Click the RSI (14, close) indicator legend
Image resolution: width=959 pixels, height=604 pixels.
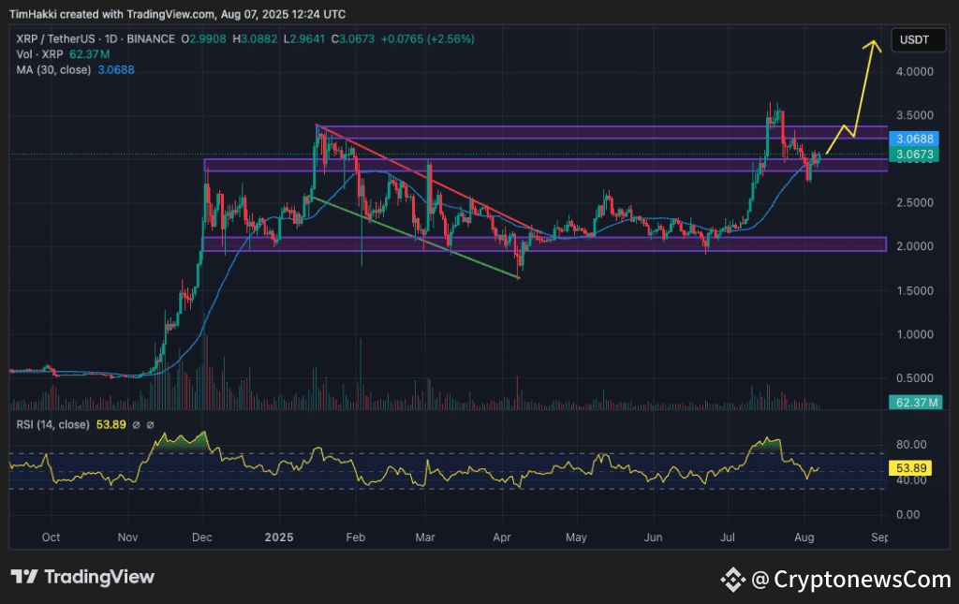click(x=52, y=424)
